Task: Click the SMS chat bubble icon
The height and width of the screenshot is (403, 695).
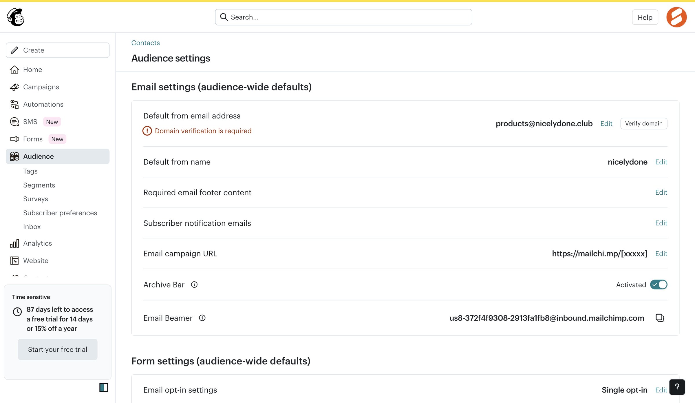Action: [x=14, y=122]
